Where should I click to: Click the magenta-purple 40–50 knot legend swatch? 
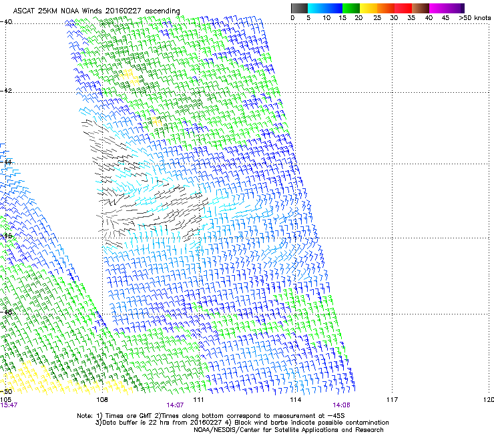pyautogui.click(x=447, y=8)
